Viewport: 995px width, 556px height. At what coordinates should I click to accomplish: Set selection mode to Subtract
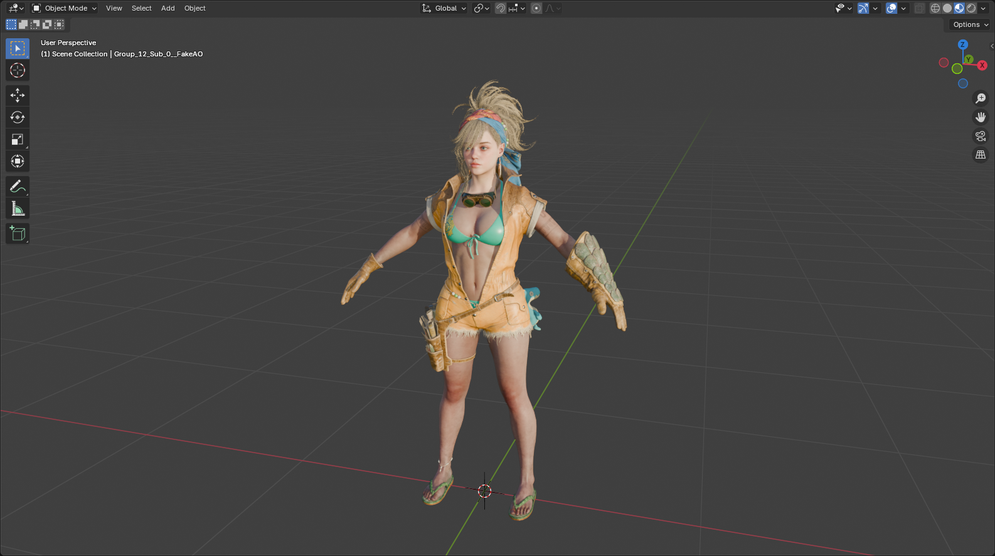click(x=35, y=24)
